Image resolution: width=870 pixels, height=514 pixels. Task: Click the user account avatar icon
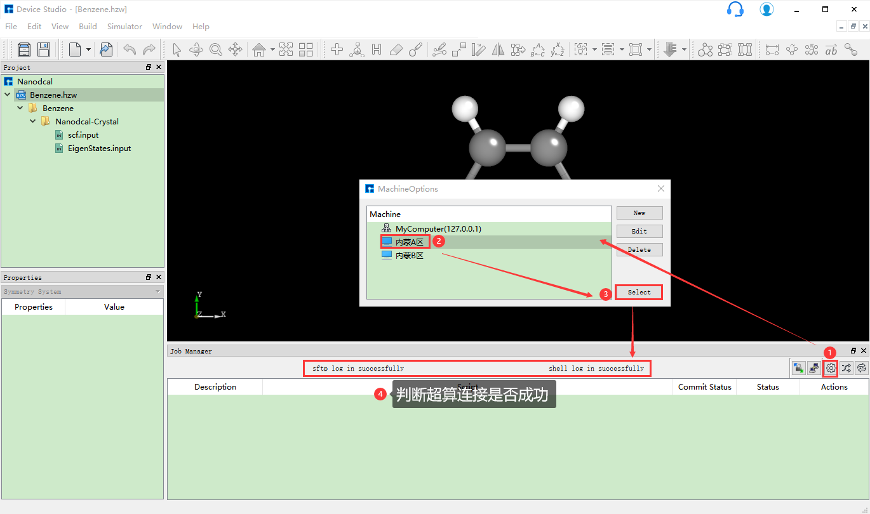coord(766,10)
